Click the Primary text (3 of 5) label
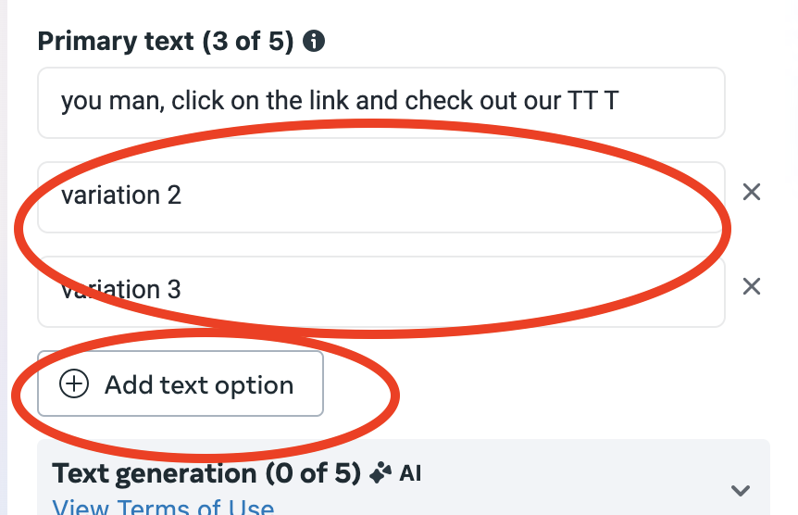 click(166, 42)
